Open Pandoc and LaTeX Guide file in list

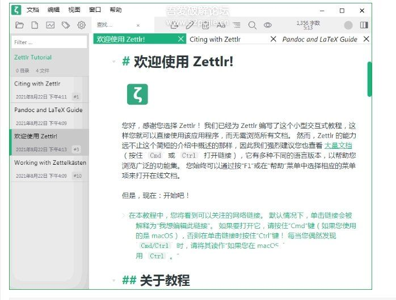click(49, 116)
